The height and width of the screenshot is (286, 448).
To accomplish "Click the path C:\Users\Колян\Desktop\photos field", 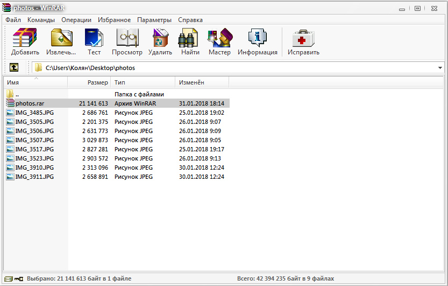I will (237, 68).
